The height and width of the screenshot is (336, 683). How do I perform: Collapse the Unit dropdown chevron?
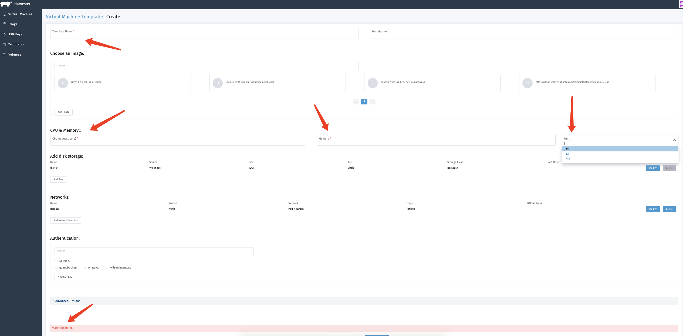tap(674, 140)
